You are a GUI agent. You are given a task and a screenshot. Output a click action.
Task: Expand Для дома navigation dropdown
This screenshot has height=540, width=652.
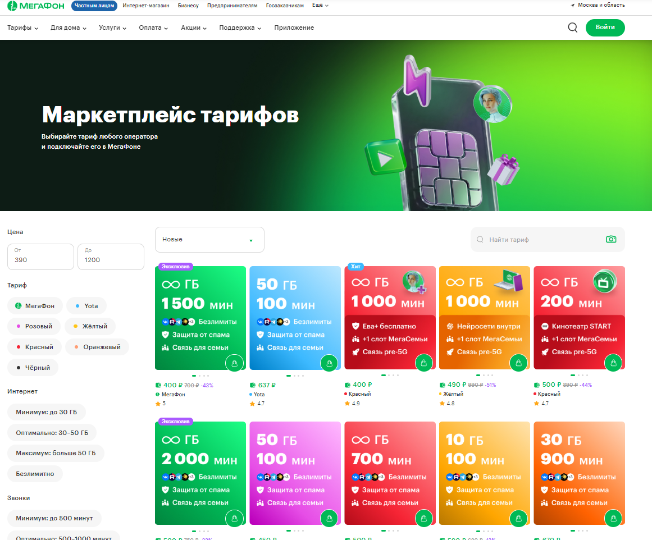click(68, 28)
